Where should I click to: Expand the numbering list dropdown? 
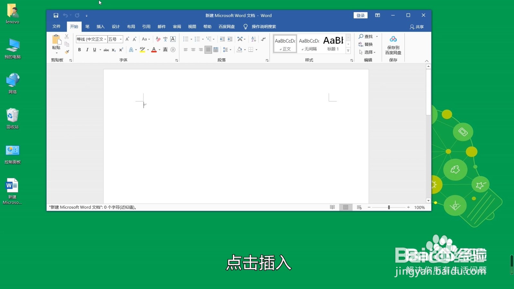coord(203,39)
